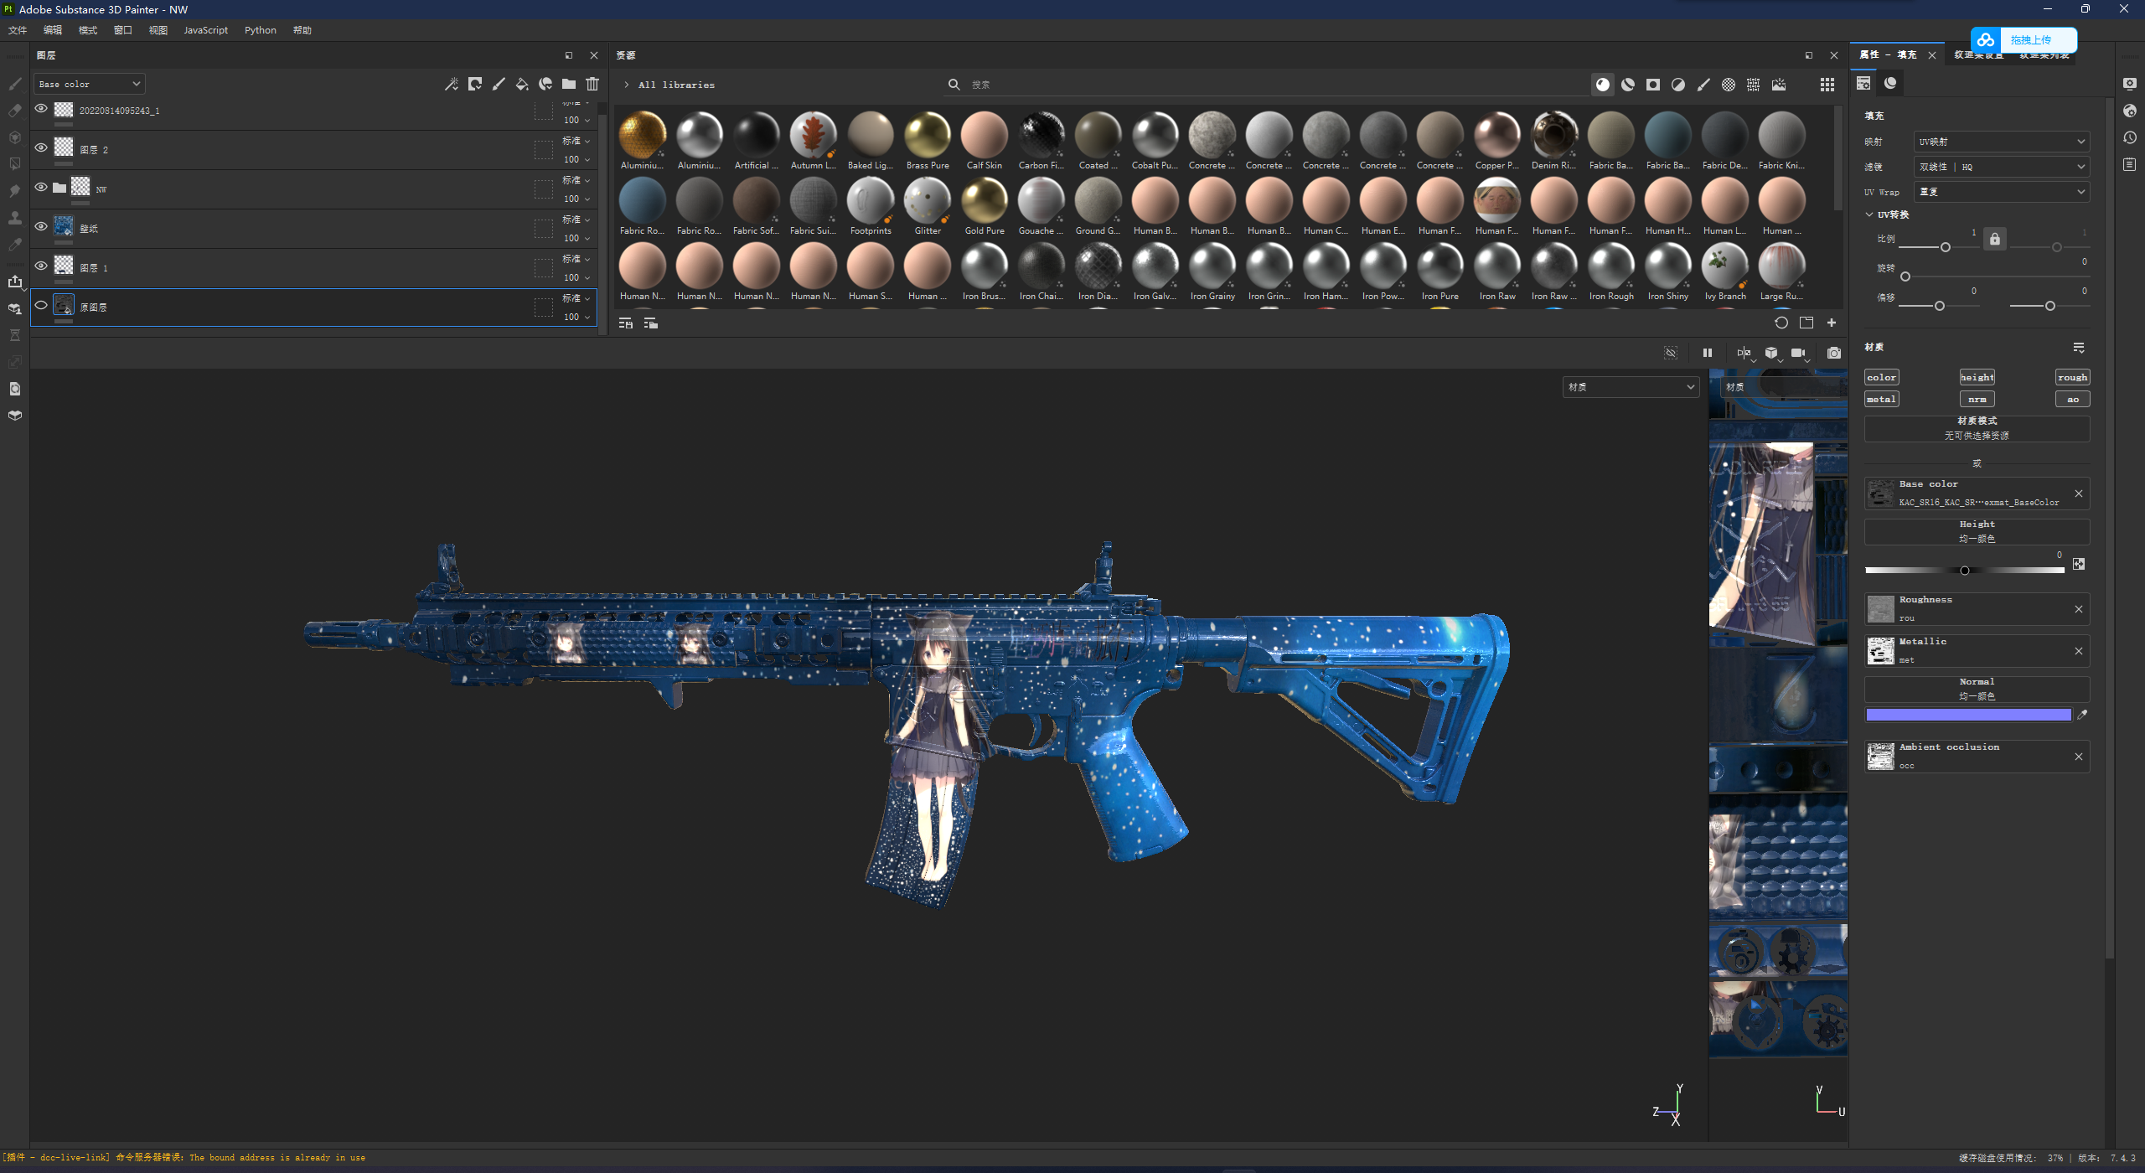Remove the Base color texture assignment
This screenshot has height=1173, width=2145.
2079,493
